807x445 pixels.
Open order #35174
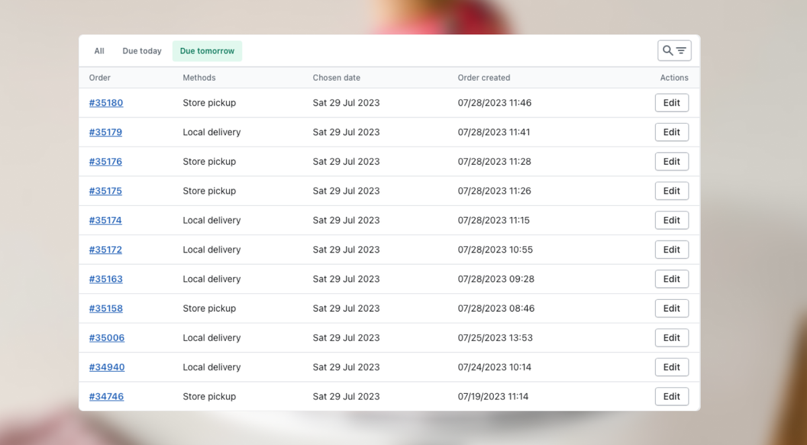pyautogui.click(x=106, y=220)
